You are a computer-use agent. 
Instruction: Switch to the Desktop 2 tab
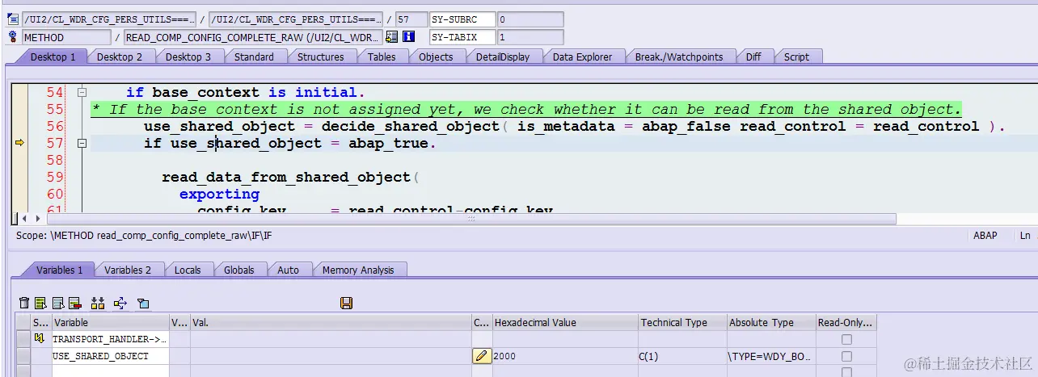click(120, 57)
